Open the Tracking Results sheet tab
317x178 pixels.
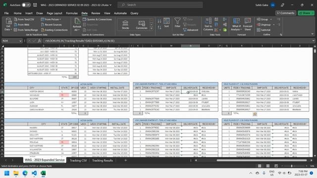(x=103, y=160)
